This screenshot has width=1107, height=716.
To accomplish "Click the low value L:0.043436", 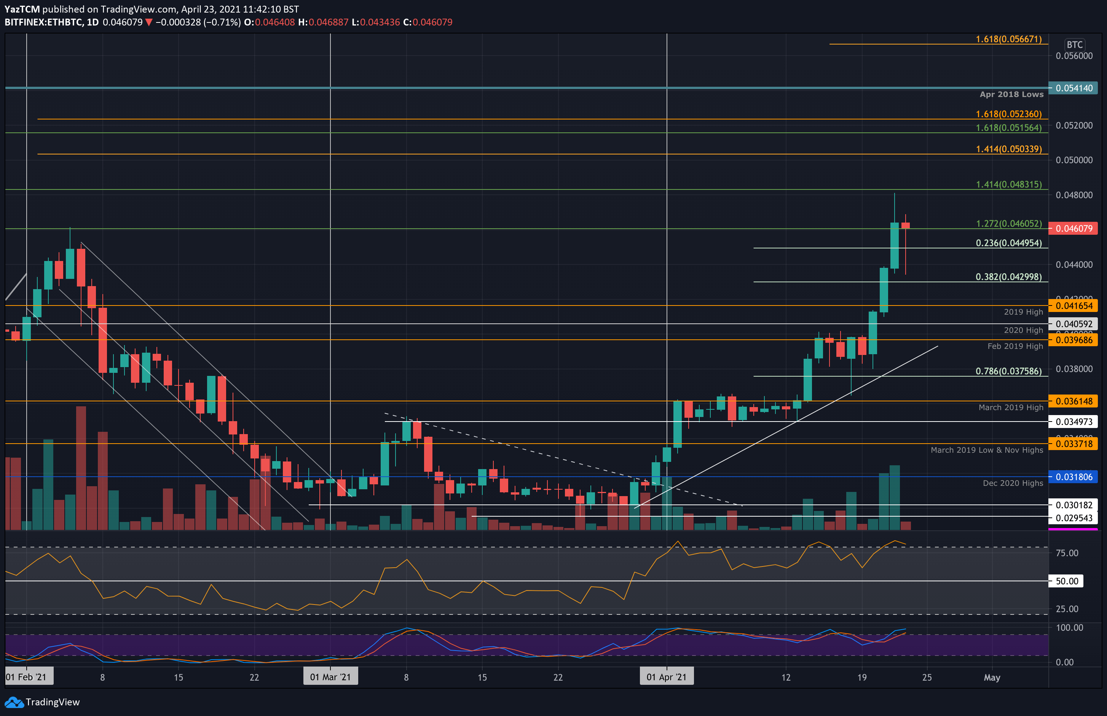I will (376, 22).
